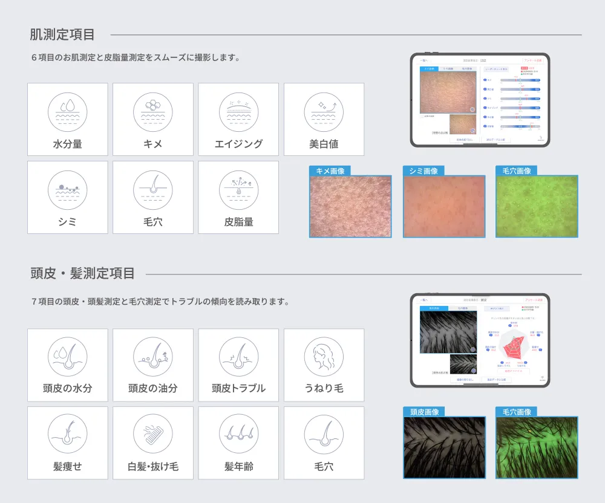Open the 頭皮画像 scalp thumbnail
Viewport: 605px width, 503px height.
(444, 447)
